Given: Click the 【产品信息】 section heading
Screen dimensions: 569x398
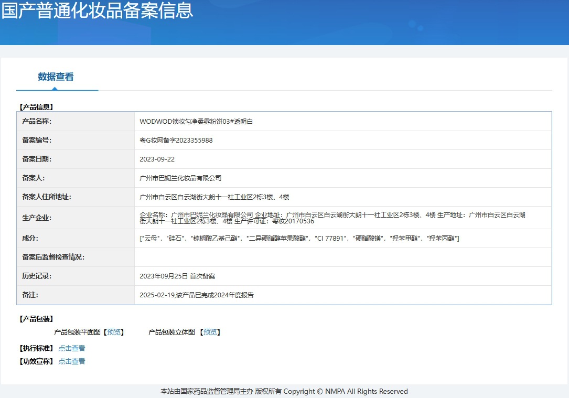Looking at the screenshot, I should pyautogui.click(x=36, y=107).
